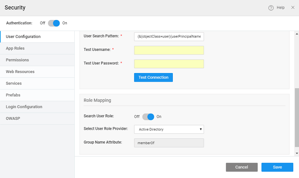This screenshot has height=178, width=299.
Task: Switch to Login Configuration section
Action: (x=24, y=107)
